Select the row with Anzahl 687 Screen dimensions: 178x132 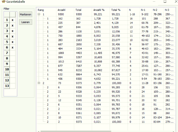pos(106,44)
